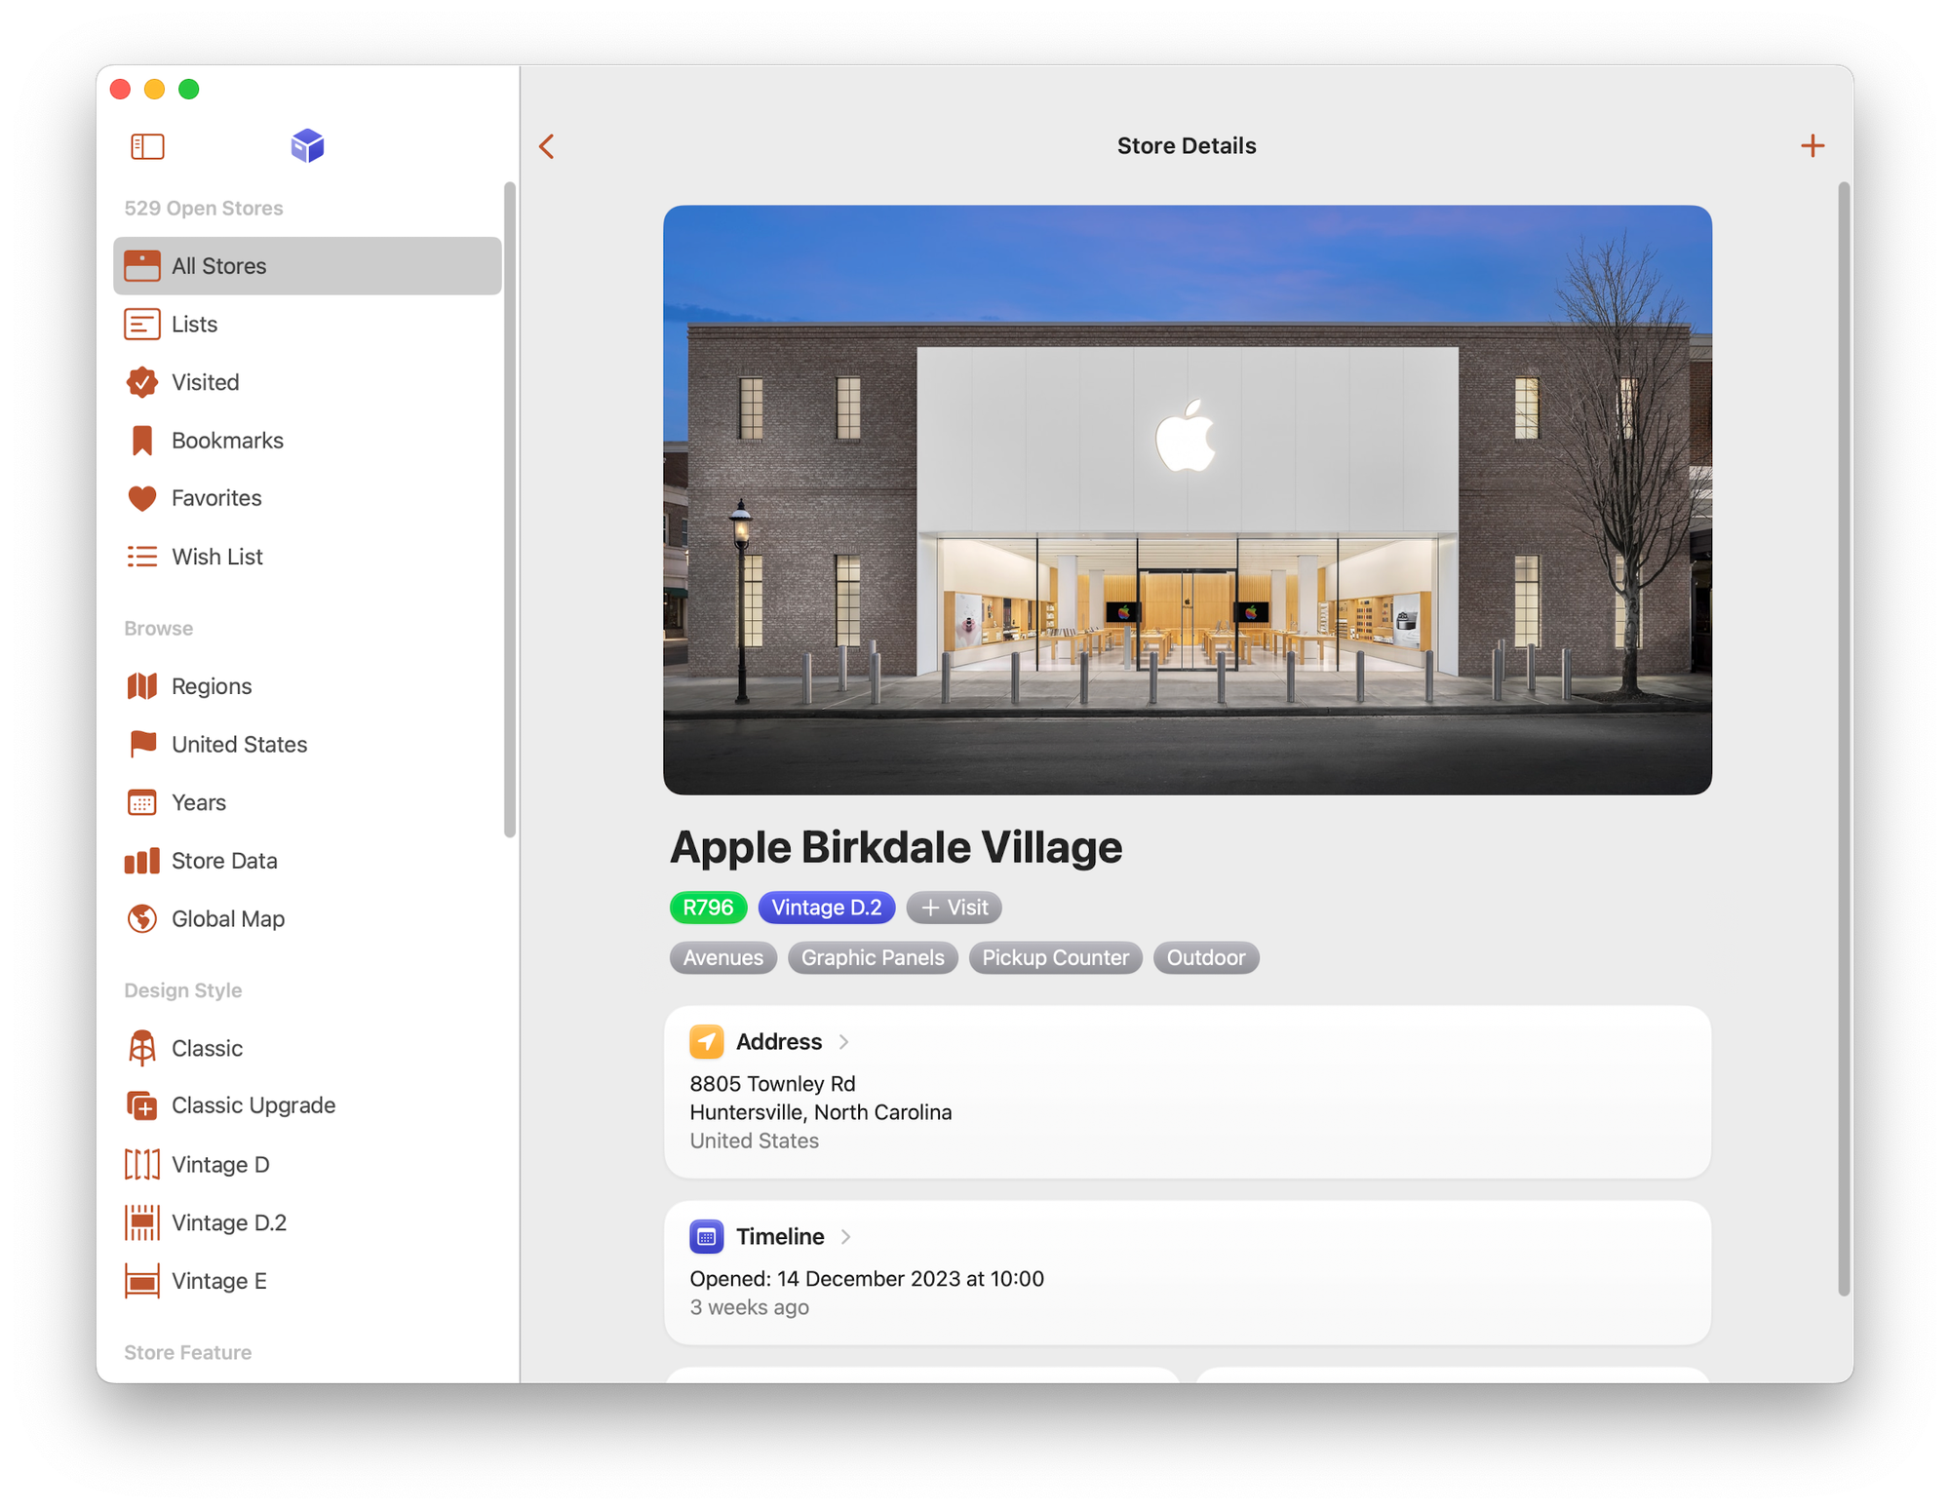Viewport: 1950px width, 1510px height.
Task: Click the purple cube app icon
Action: pyautogui.click(x=307, y=146)
